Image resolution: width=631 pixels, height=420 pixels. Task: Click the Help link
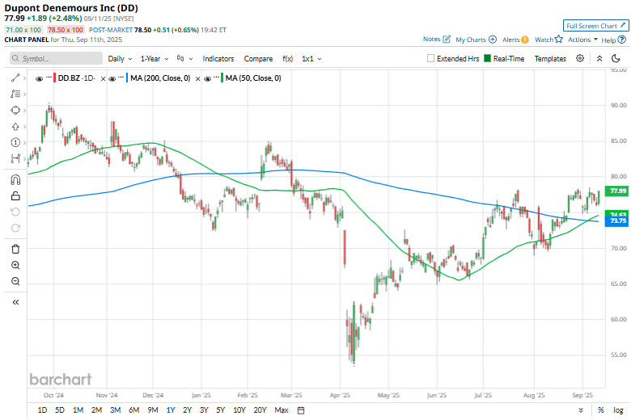608,40
